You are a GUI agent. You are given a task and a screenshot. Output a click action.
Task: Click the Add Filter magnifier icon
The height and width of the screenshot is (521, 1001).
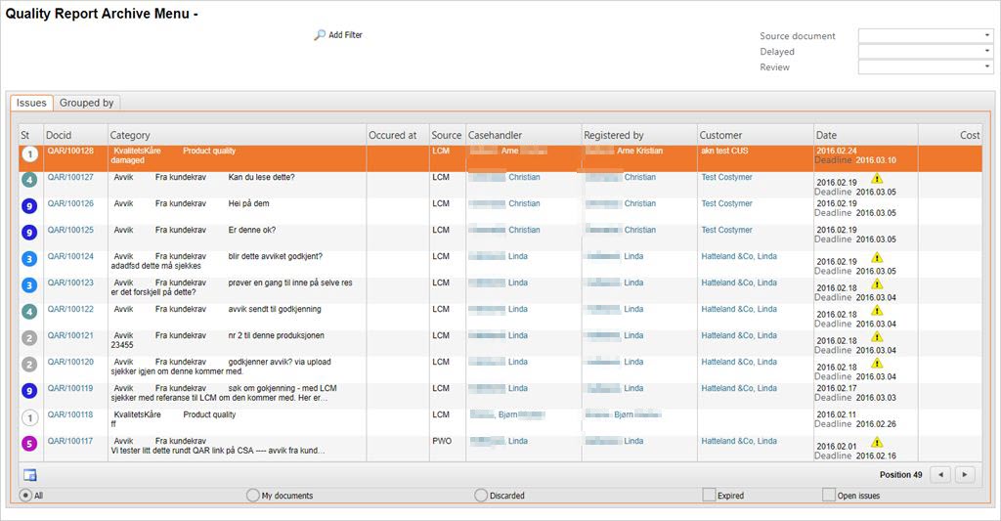320,35
